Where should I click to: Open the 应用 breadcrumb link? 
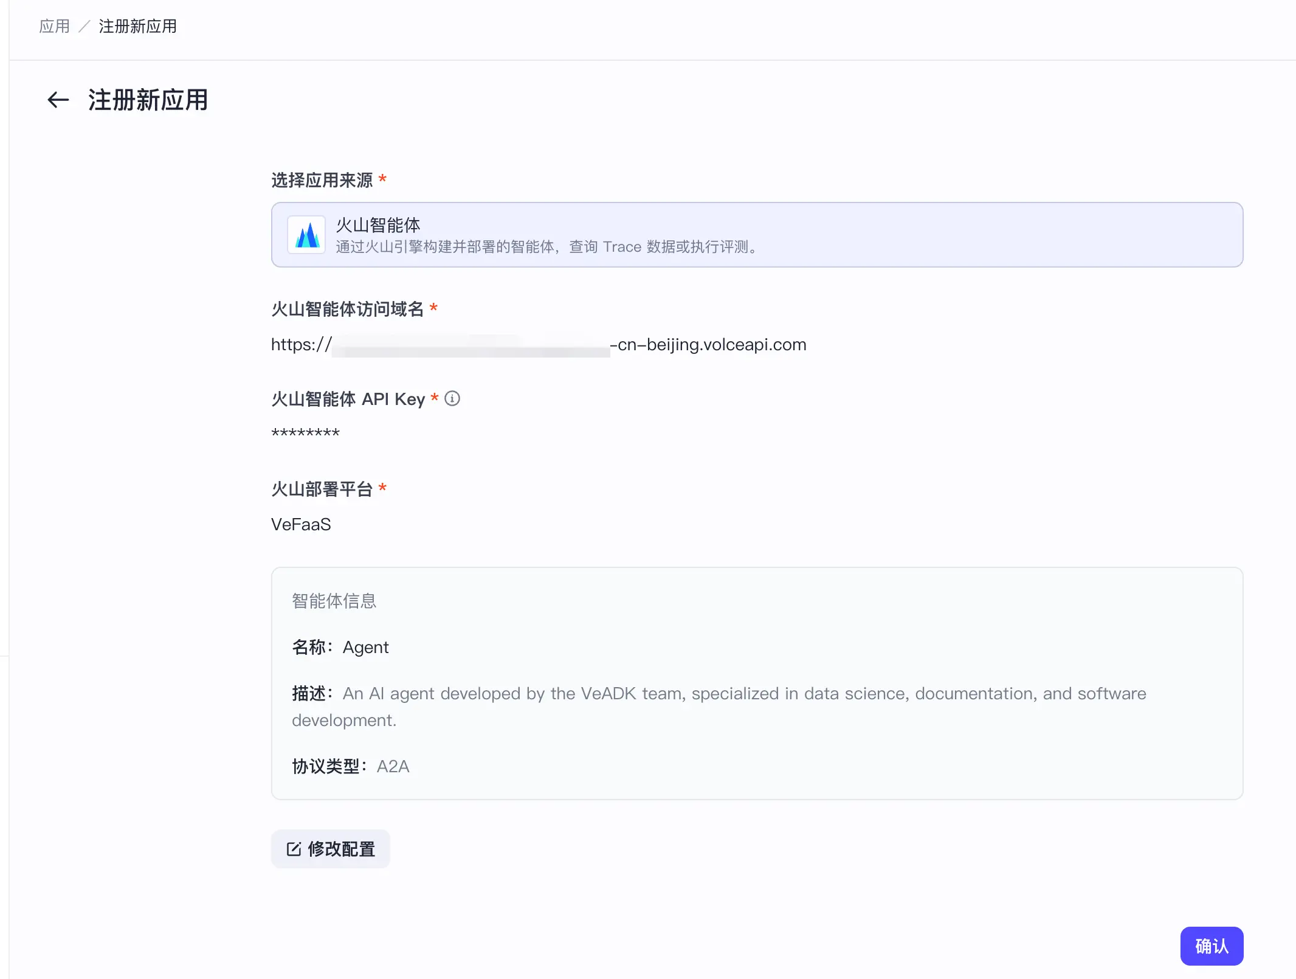54,26
